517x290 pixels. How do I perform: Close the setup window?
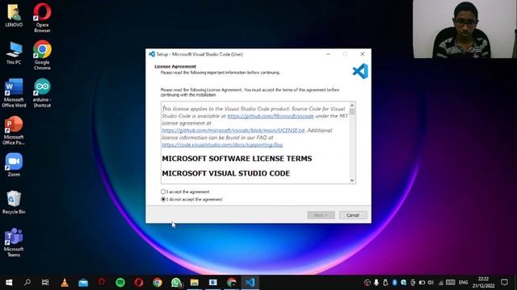pos(363,54)
